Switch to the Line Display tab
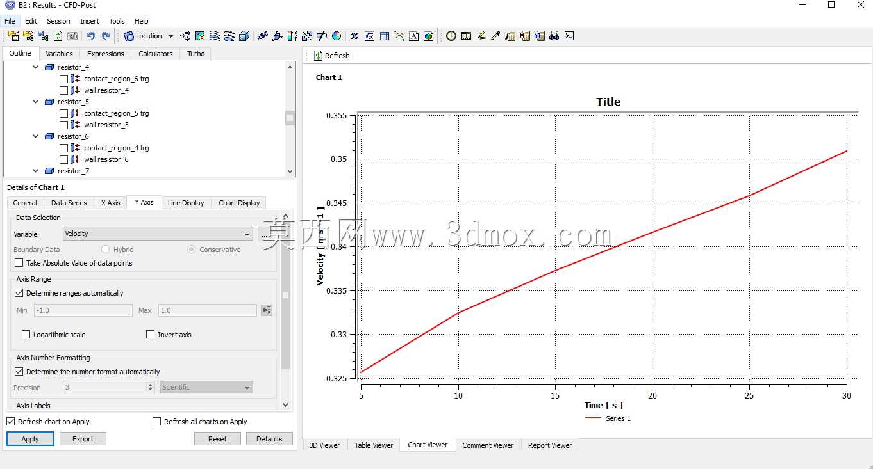873x469 pixels. (186, 203)
